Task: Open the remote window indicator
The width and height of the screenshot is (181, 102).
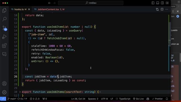Action: coord(3,99)
